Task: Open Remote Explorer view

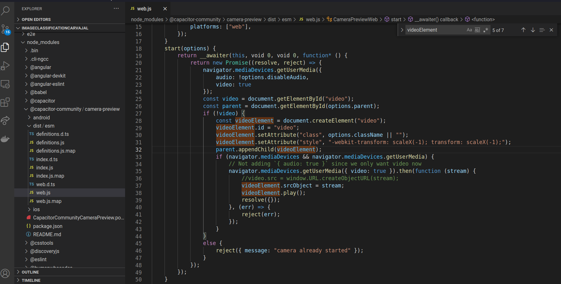Action: 5,84
